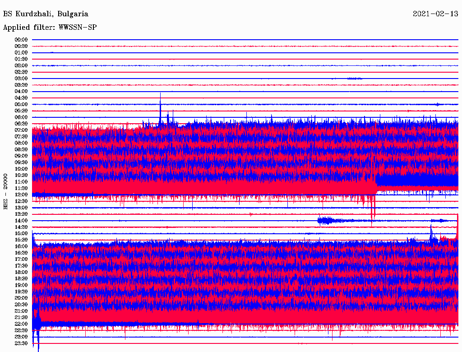The height and width of the screenshot is (352, 462).
Task: Select the "Applied filter: WWSSN-SP" text
Action: point(50,28)
